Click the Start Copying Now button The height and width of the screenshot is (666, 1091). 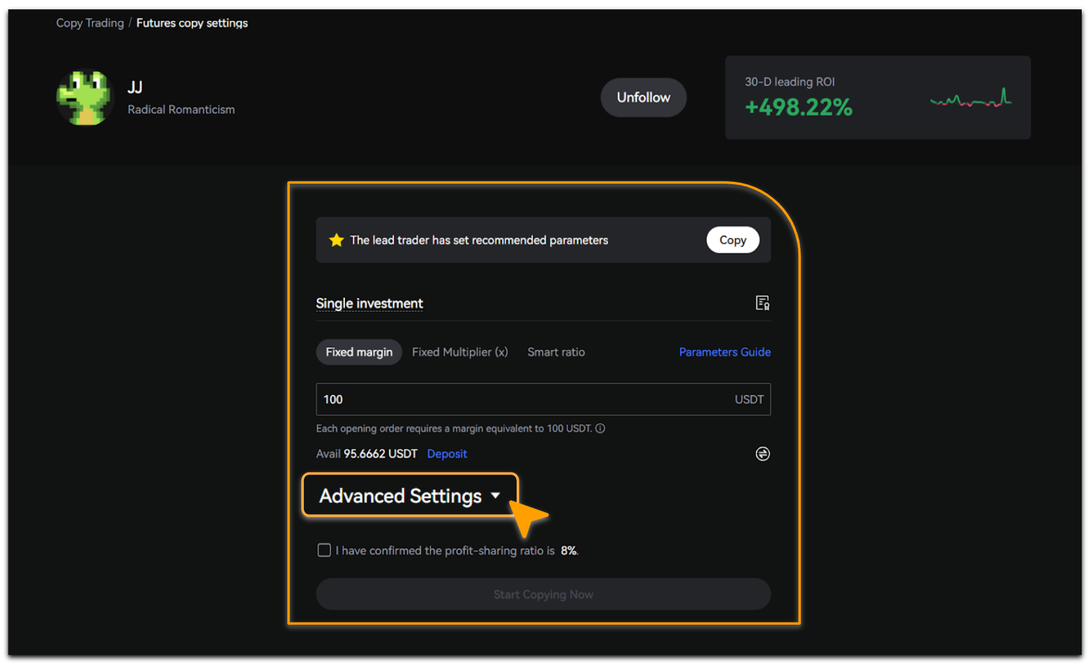(543, 594)
